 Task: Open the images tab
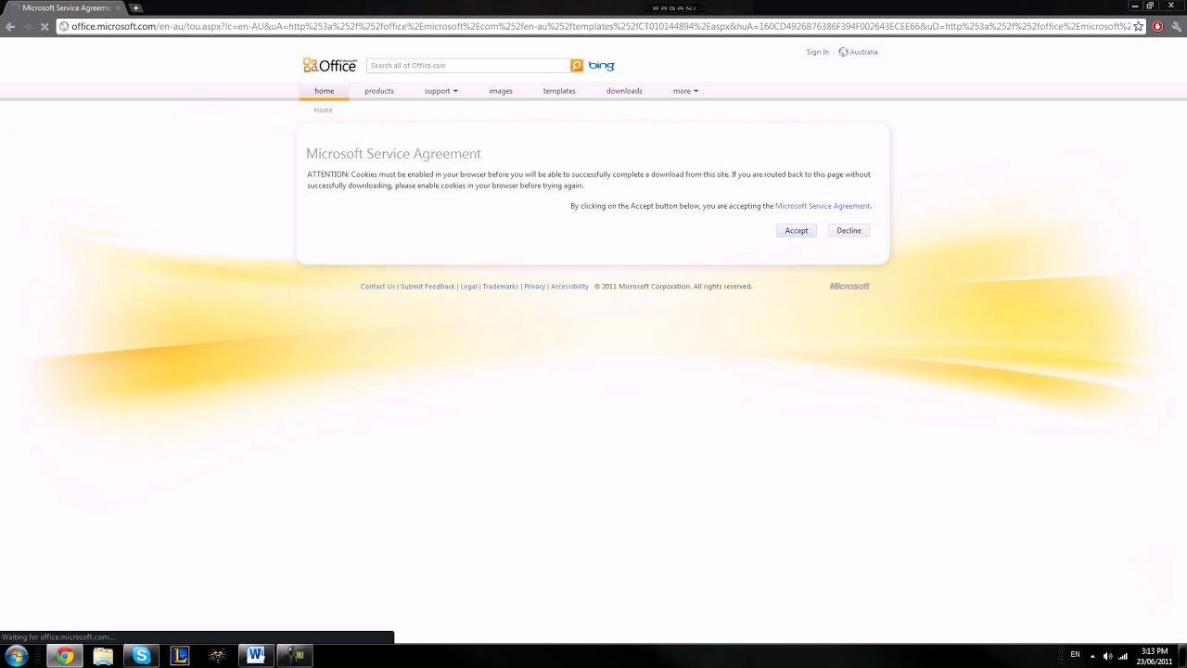501,91
